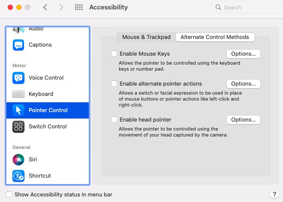Select the Voice Control icon in sidebar
The height and width of the screenshot is (202, 283).
coord(18,78)
